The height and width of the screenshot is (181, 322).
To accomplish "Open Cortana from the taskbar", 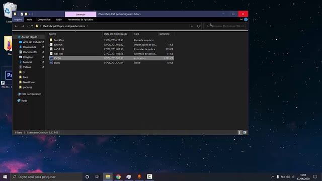I will (87, 176).
